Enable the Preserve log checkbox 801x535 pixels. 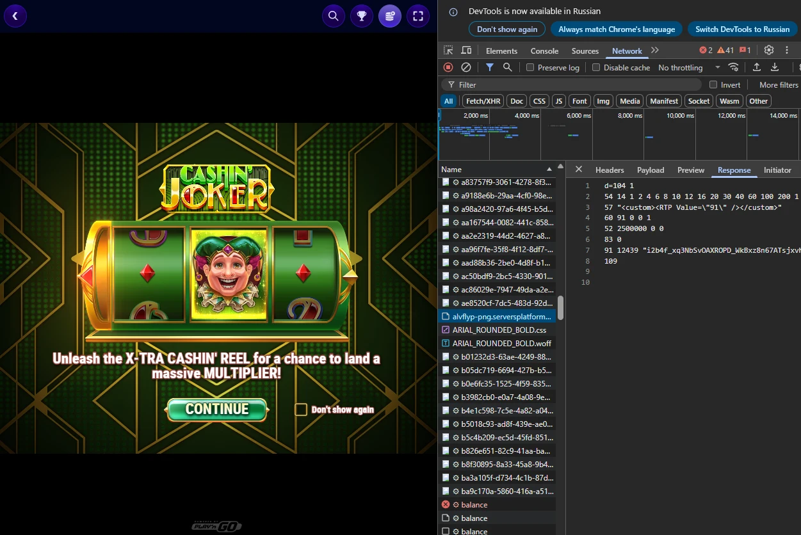pos(530,68)
